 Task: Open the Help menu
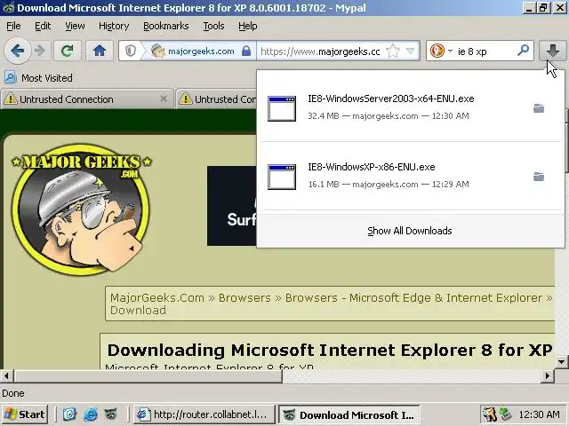click(247, 26)
